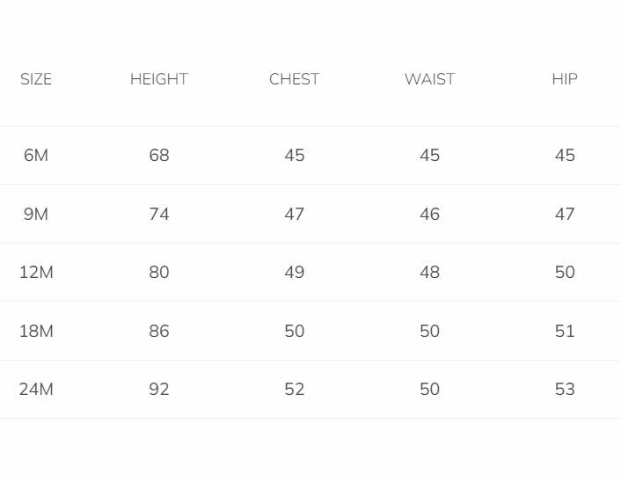Select the 6M size row label
621x482 pixels.
tap(36, 156)
